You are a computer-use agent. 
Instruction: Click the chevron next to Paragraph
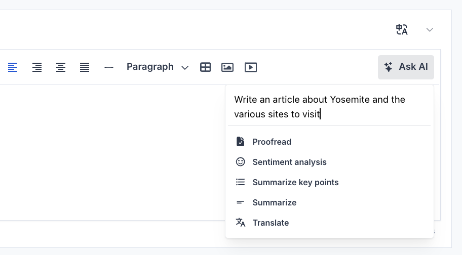click(x=185, y=68)
